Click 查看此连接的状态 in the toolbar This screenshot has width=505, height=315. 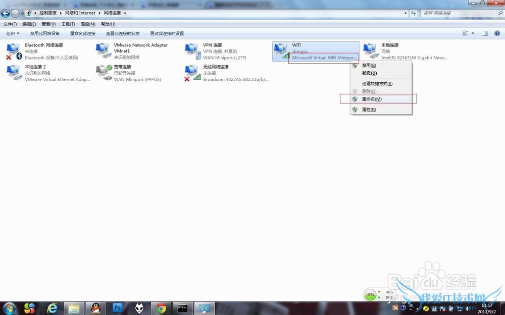123,33
